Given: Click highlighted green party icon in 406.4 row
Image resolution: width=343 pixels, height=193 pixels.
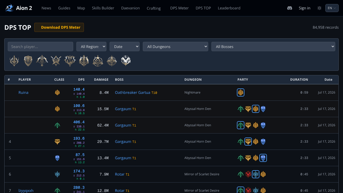Looking at the screenshot, I should pyautogui.click(x=241, y=125).
